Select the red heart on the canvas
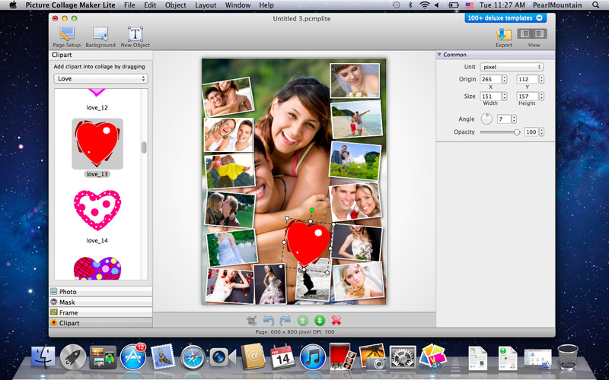This screenshot has height=380, width=609. pos(308,243)
